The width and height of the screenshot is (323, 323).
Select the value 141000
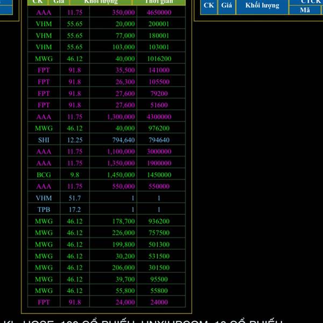pos(159,70)
